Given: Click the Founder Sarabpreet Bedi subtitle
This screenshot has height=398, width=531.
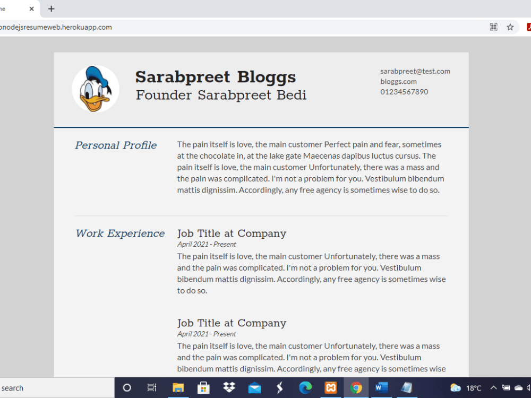Looking at the screenshot, I should click(221, 95).
